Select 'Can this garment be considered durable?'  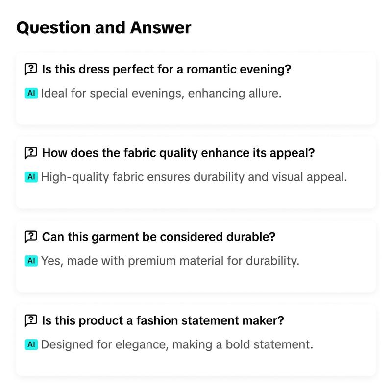(158, 237)
